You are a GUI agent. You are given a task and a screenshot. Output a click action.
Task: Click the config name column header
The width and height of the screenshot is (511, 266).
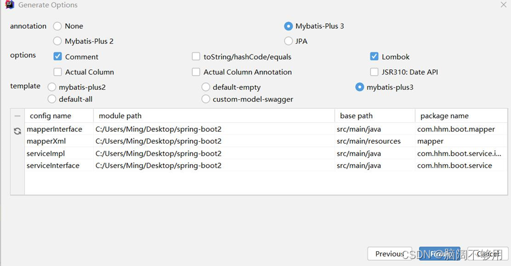(50, 116)
